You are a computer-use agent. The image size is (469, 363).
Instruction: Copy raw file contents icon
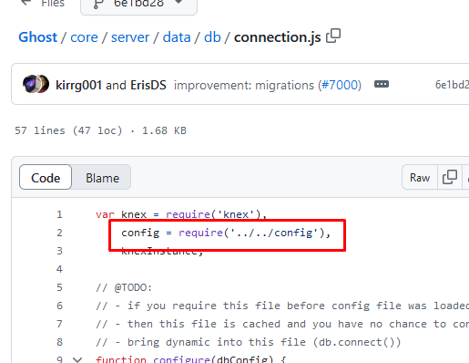tap(450, 178)
